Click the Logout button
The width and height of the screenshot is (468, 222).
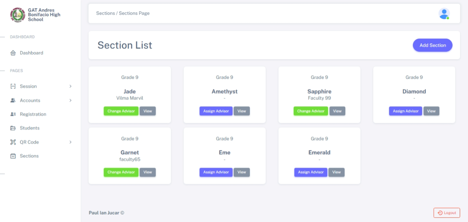(x=447, y=213)
